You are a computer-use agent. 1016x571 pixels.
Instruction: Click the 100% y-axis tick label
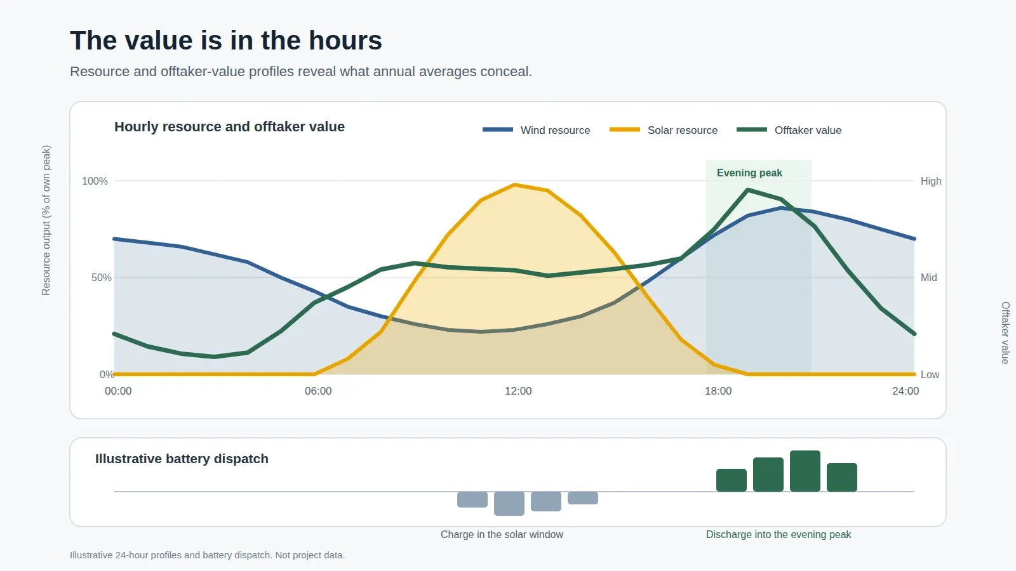[x=95, y=181]
